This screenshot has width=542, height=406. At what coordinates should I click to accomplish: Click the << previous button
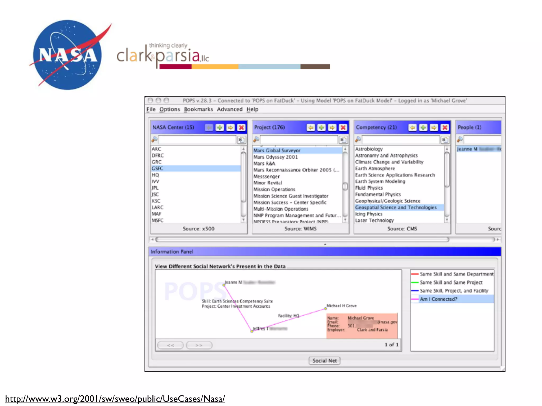(x=170, y=345)
